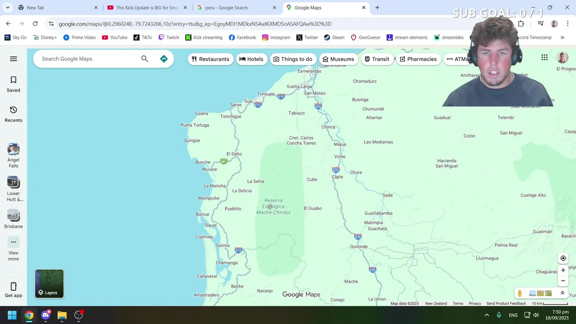Filter map by Museums
Screen dimensions: 576x324
(338, 59)
